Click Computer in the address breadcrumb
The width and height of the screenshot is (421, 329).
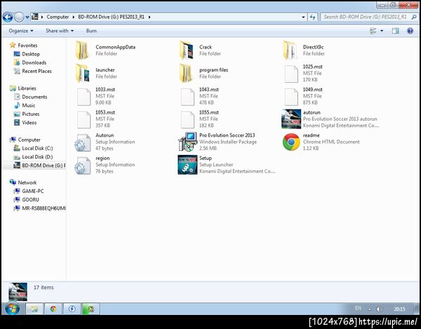click(58, 17)
